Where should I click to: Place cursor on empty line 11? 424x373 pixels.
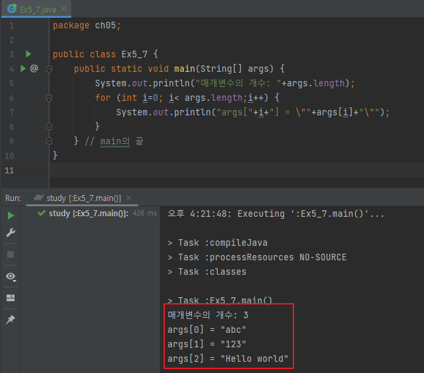(x=237, y=170)
